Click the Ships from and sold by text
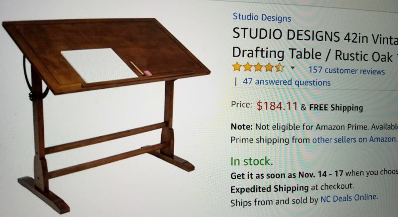This screenshot has height=217, width=398. (x=275, y=201)
